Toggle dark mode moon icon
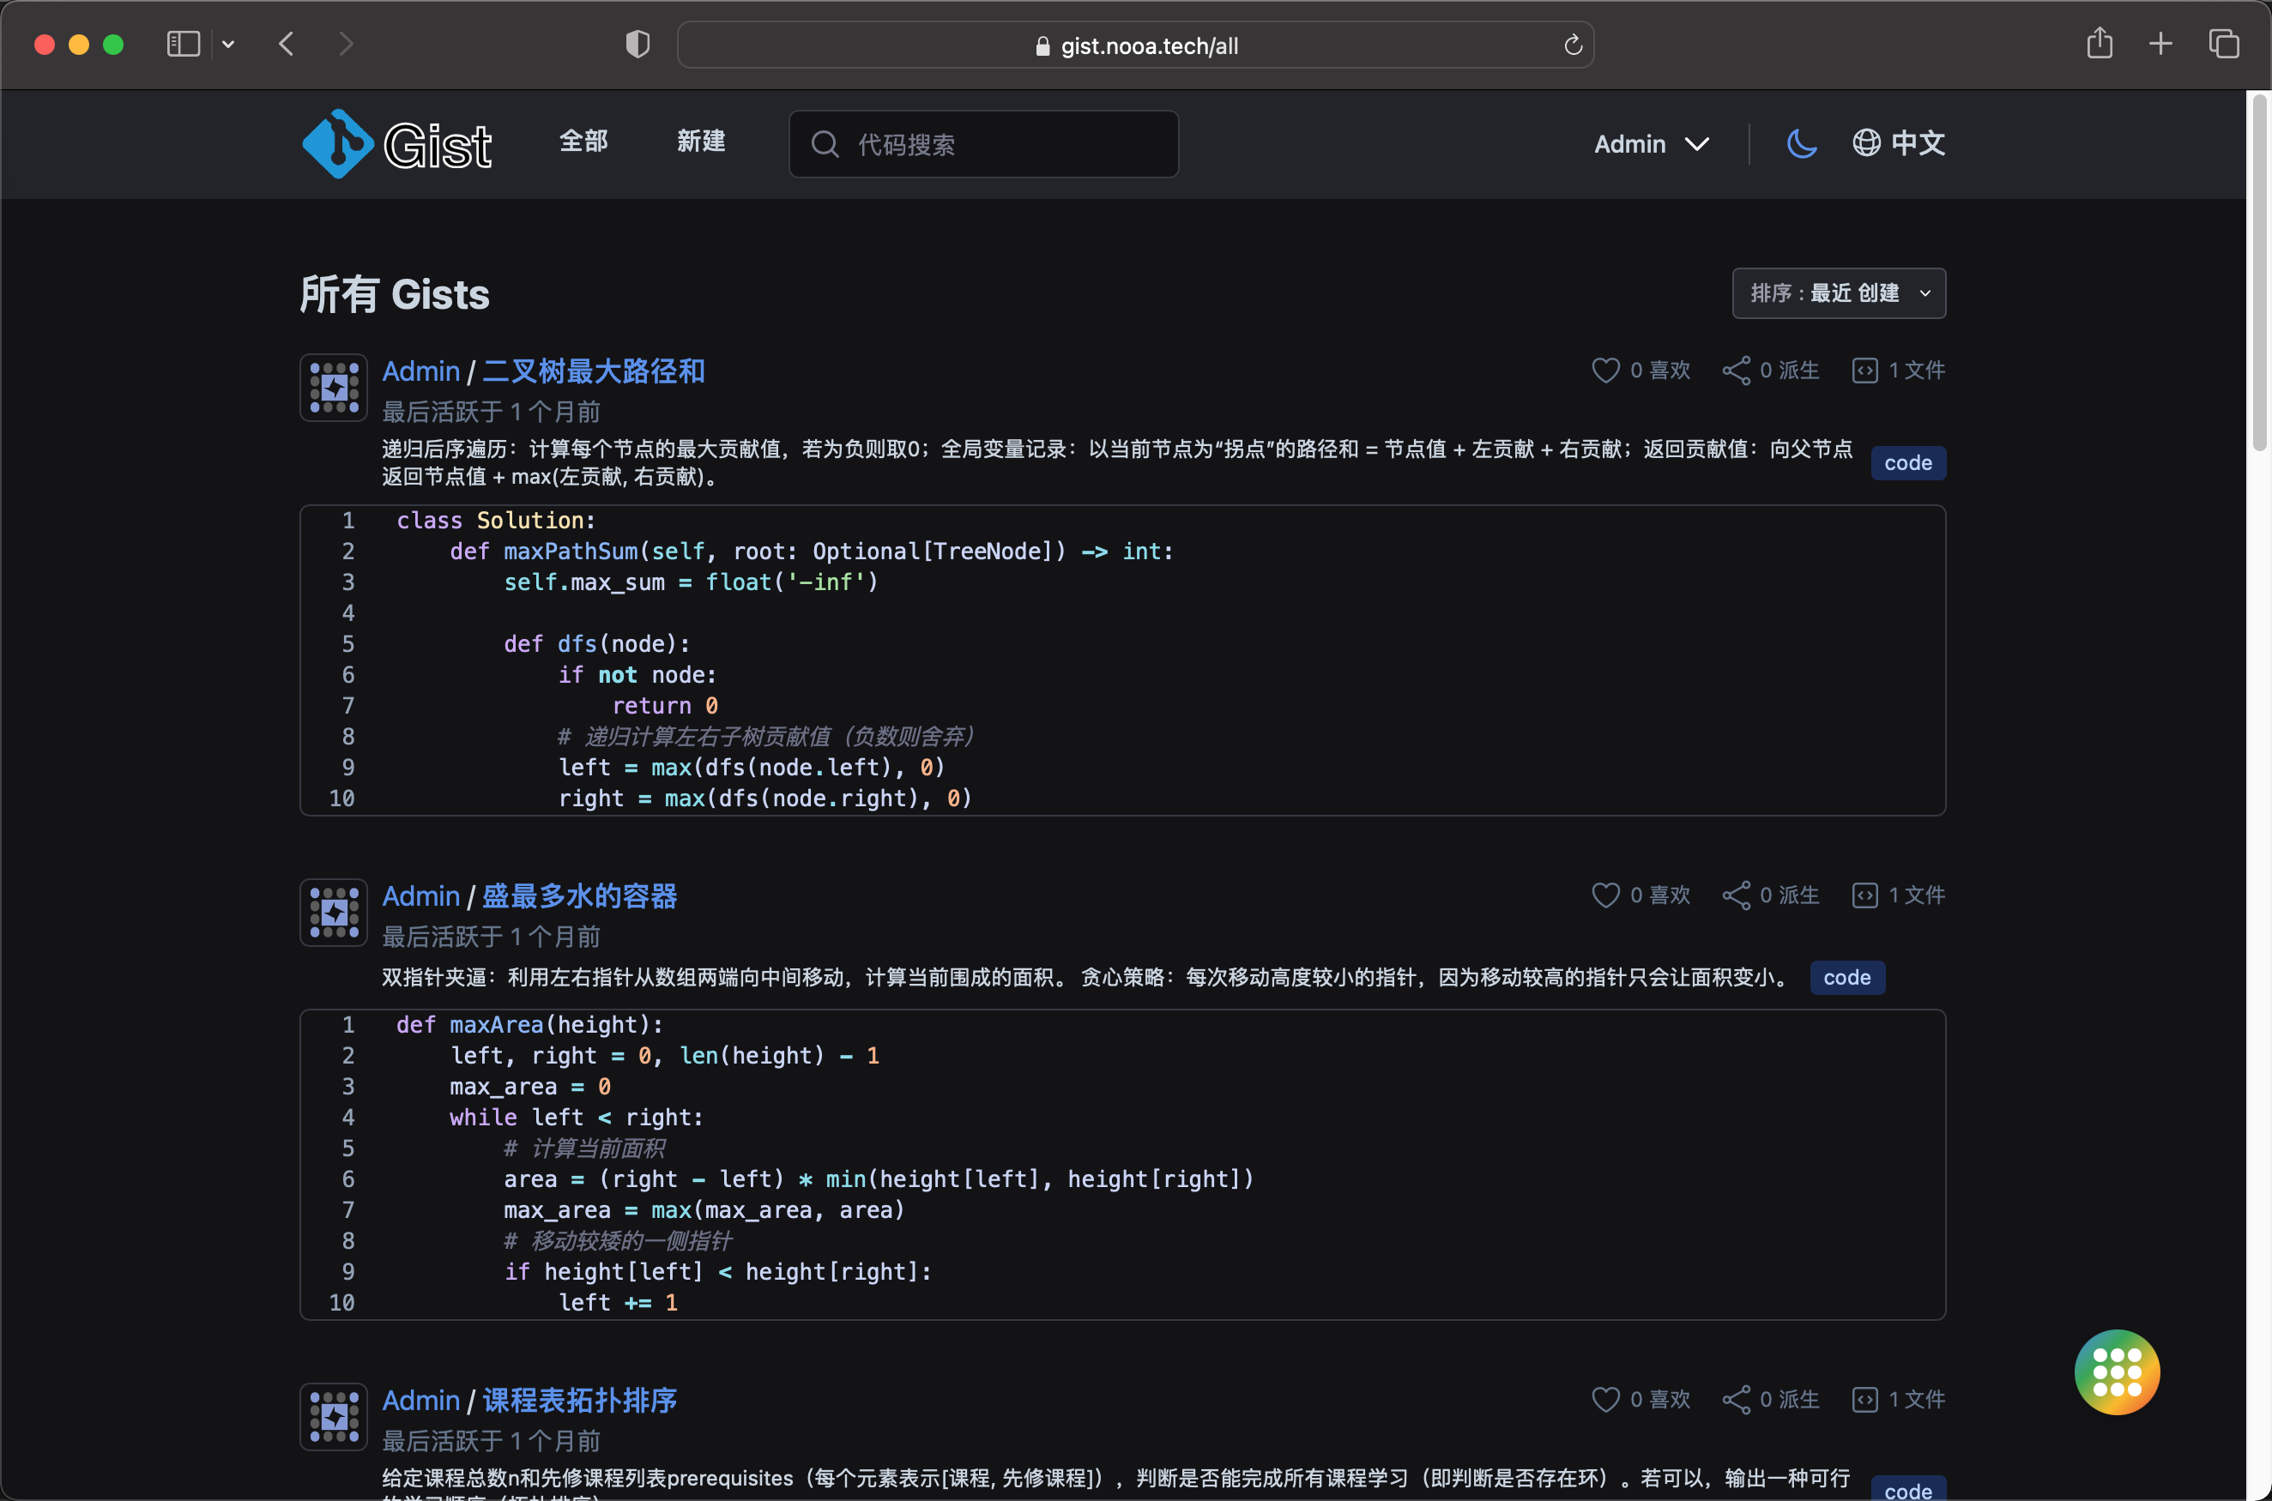Viewport: 2272px width, 1501px height. (1802, 143)
